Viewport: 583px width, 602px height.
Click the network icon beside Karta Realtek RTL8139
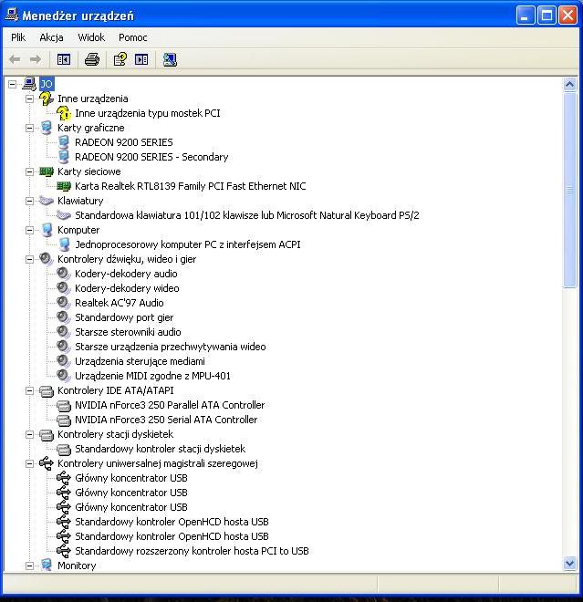pos(64,186)
